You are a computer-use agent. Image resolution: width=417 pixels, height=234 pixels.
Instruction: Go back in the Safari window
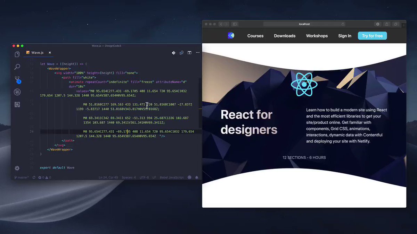[x=221, y=24]
